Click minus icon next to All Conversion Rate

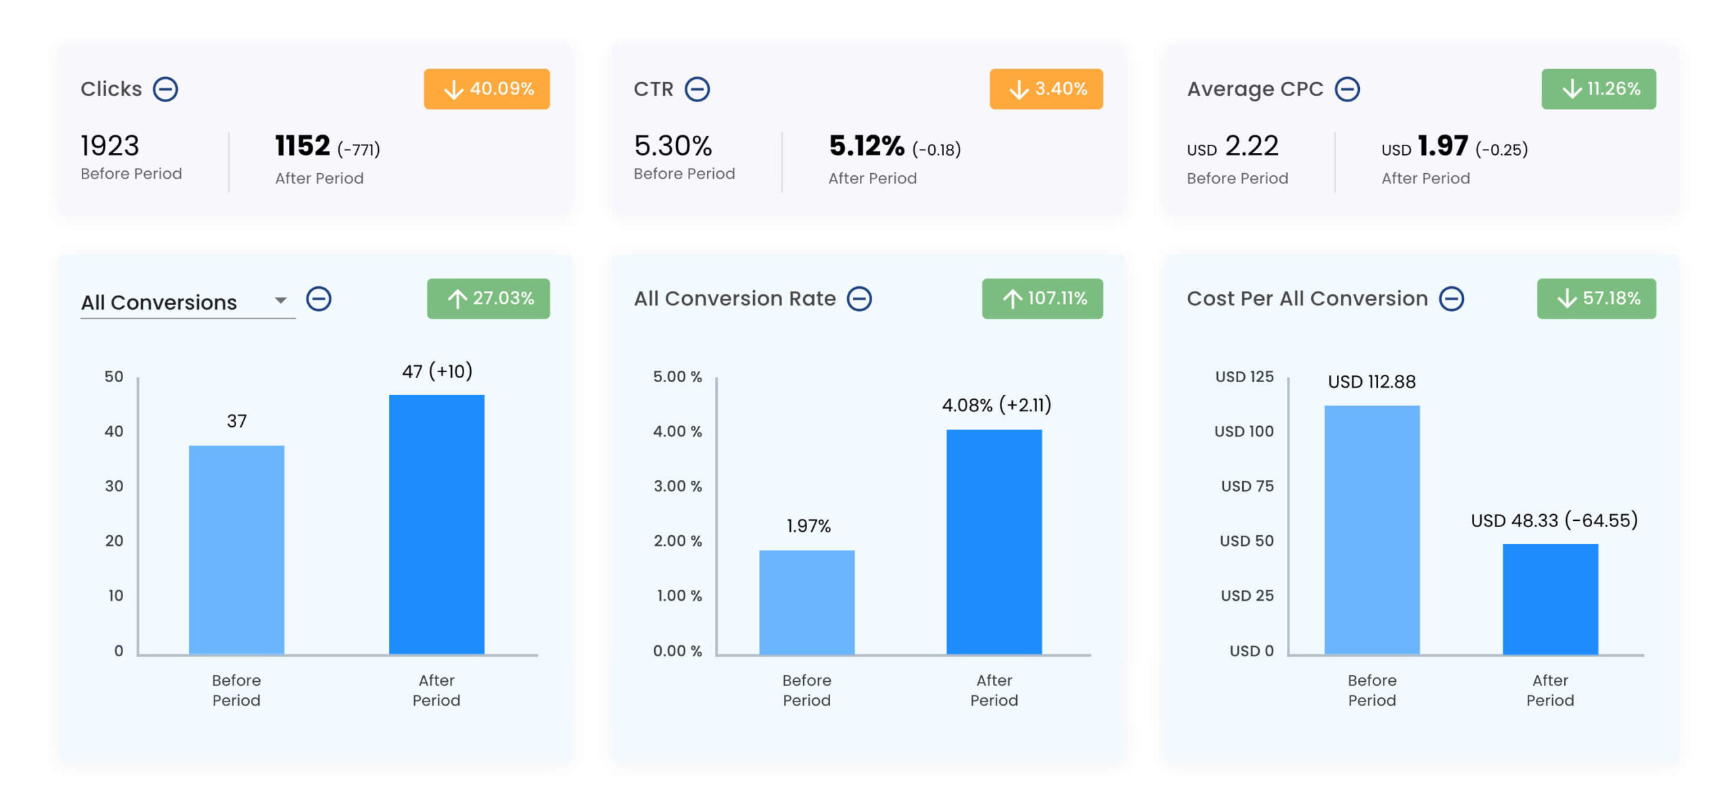click(859, 298)
